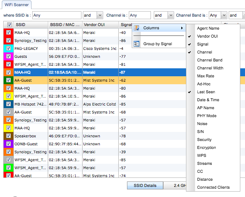Open the 'and' dropdown after SSID field
This screenshot has width=245, height=197.
[100, 15]
